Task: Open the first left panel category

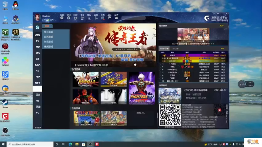Action: point(48,32)
